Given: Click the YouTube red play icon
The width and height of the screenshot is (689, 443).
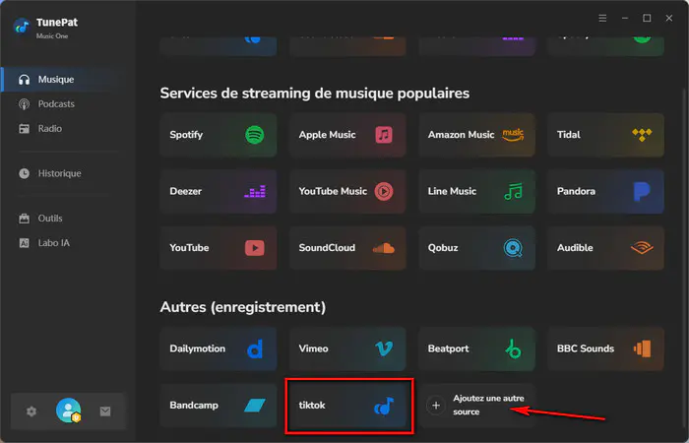Looking at the screenshot, I should tap(254, 248).
